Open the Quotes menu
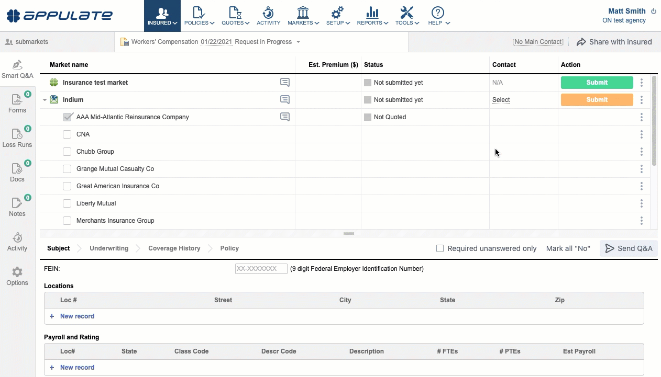The height and width of the screenshot is (377, 661). 235,16
